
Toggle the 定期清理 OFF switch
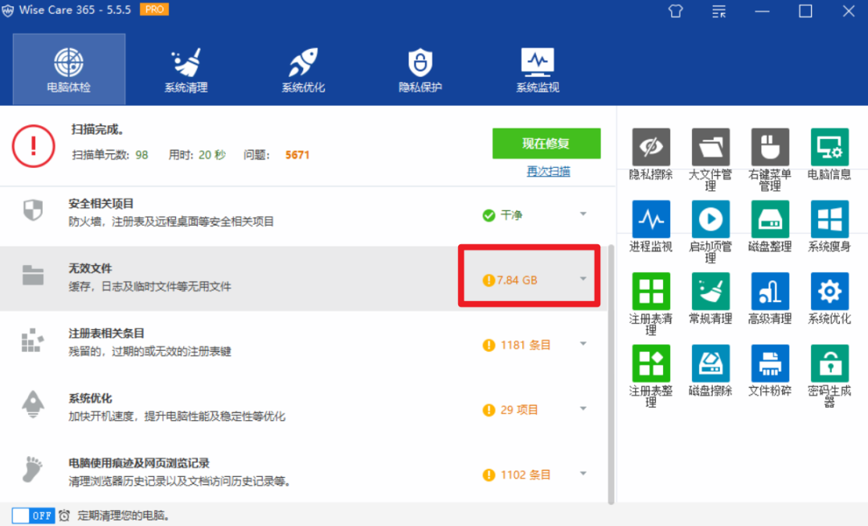(x=33, y=516)
